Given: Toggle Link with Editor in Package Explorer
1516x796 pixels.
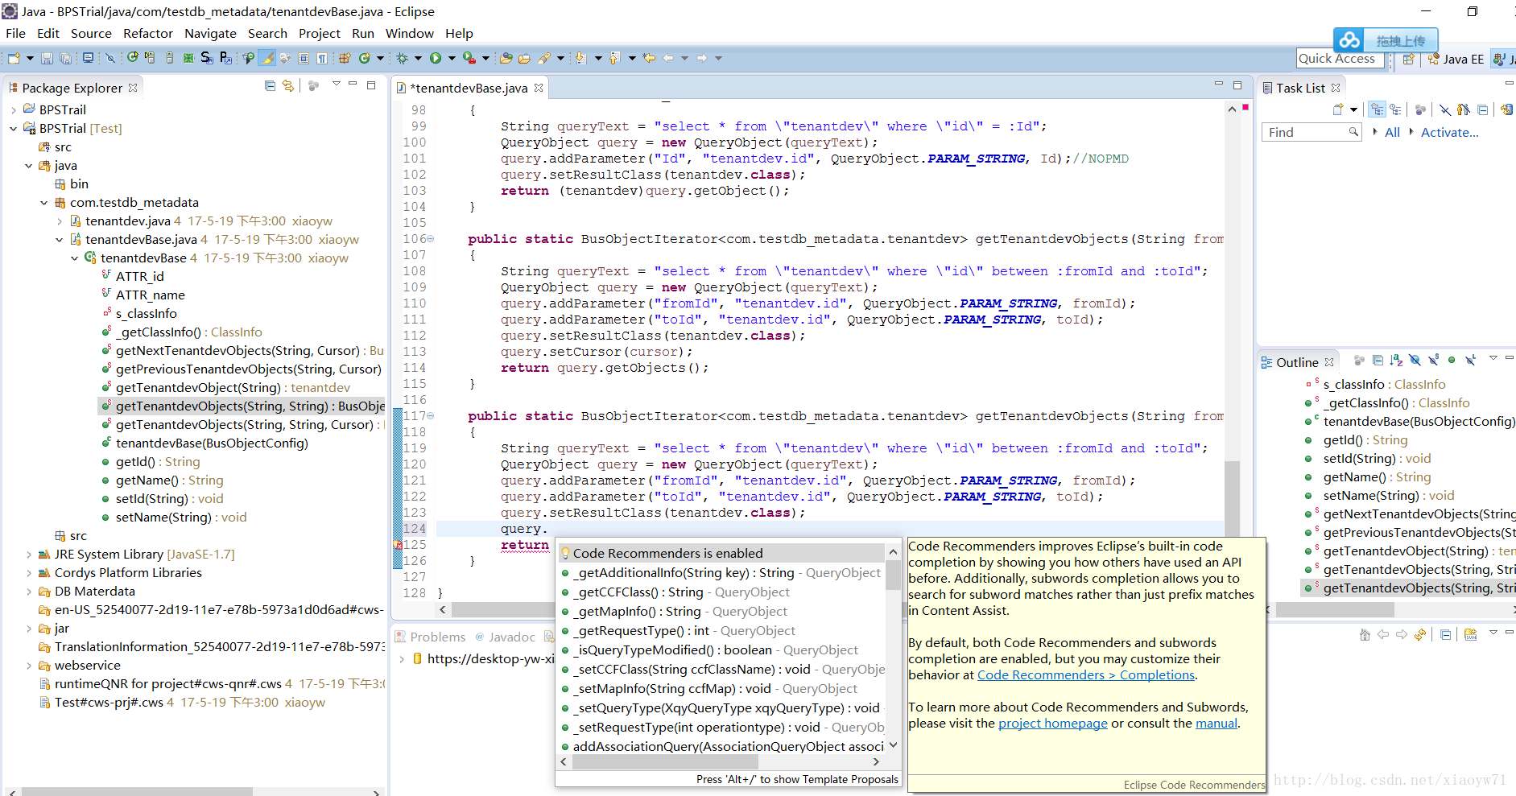Looking at the screenshot, I should click(288, 85).
